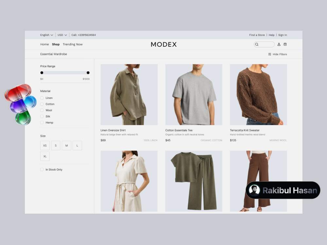Open the user account icon
This screenshot has height=245, width=327.
pos(279,44)
